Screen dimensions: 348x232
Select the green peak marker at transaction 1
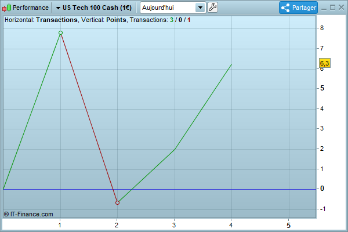point(60,33)
